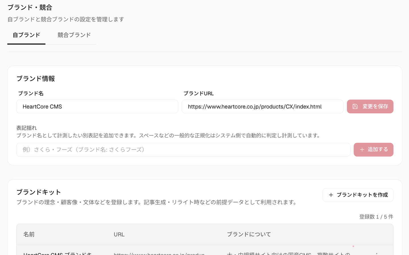Click the ブランドキット section heading
The height and width of the screenshot is (255, 409).
pyautogui.click(x=39, y=192)
